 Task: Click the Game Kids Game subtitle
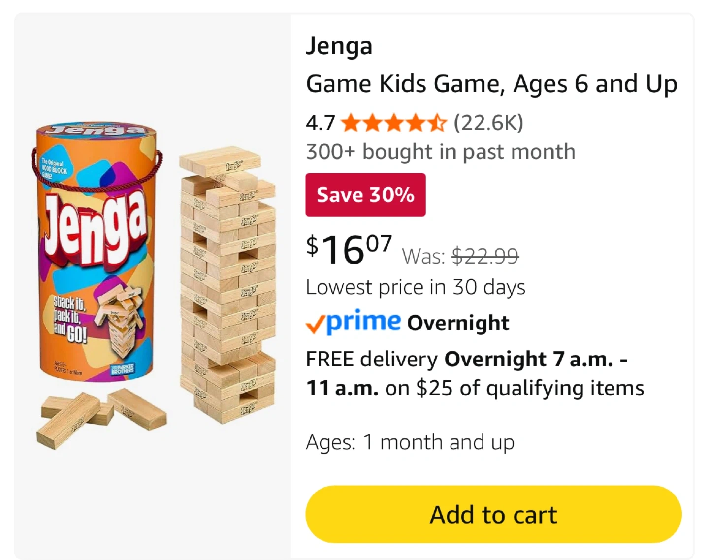(x=491, y=84)
